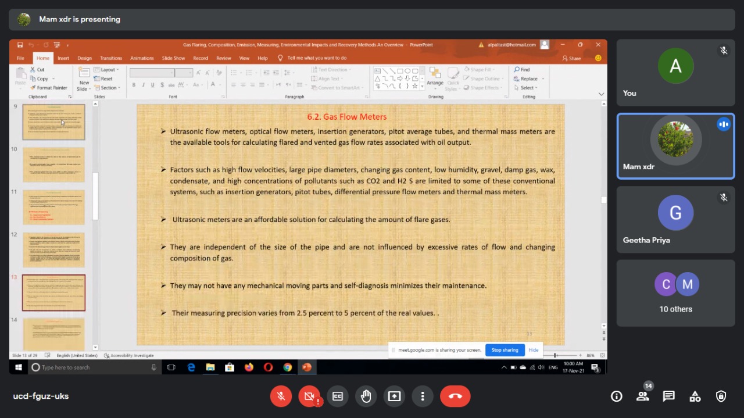Open Firefox from the taskbar

coord(249,367)
